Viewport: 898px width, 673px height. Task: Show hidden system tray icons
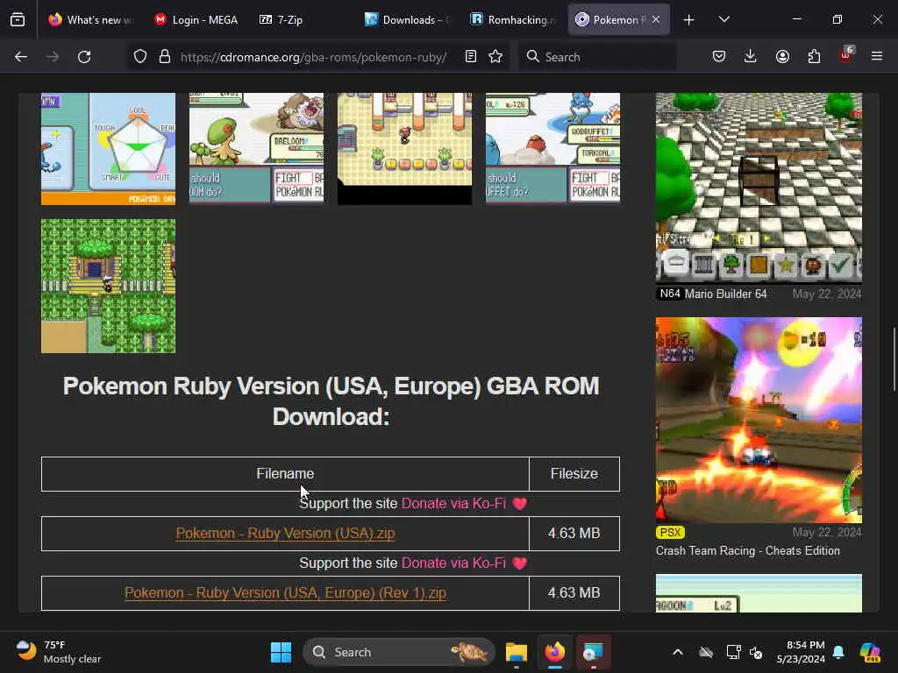click(x=678, y=652)
